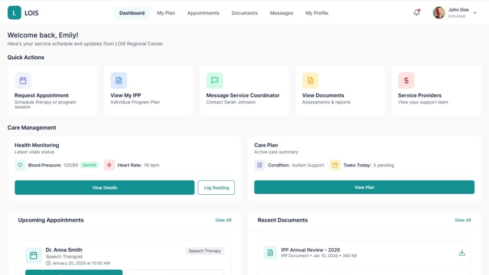
Task: Expand the John Doe account dropdown chevron
Action: coord(475,13)
